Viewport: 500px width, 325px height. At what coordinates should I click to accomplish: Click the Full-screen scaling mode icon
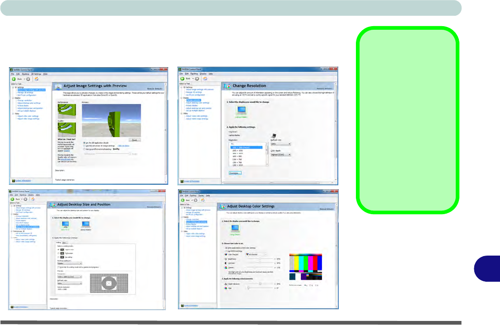(x=62, y=253)
